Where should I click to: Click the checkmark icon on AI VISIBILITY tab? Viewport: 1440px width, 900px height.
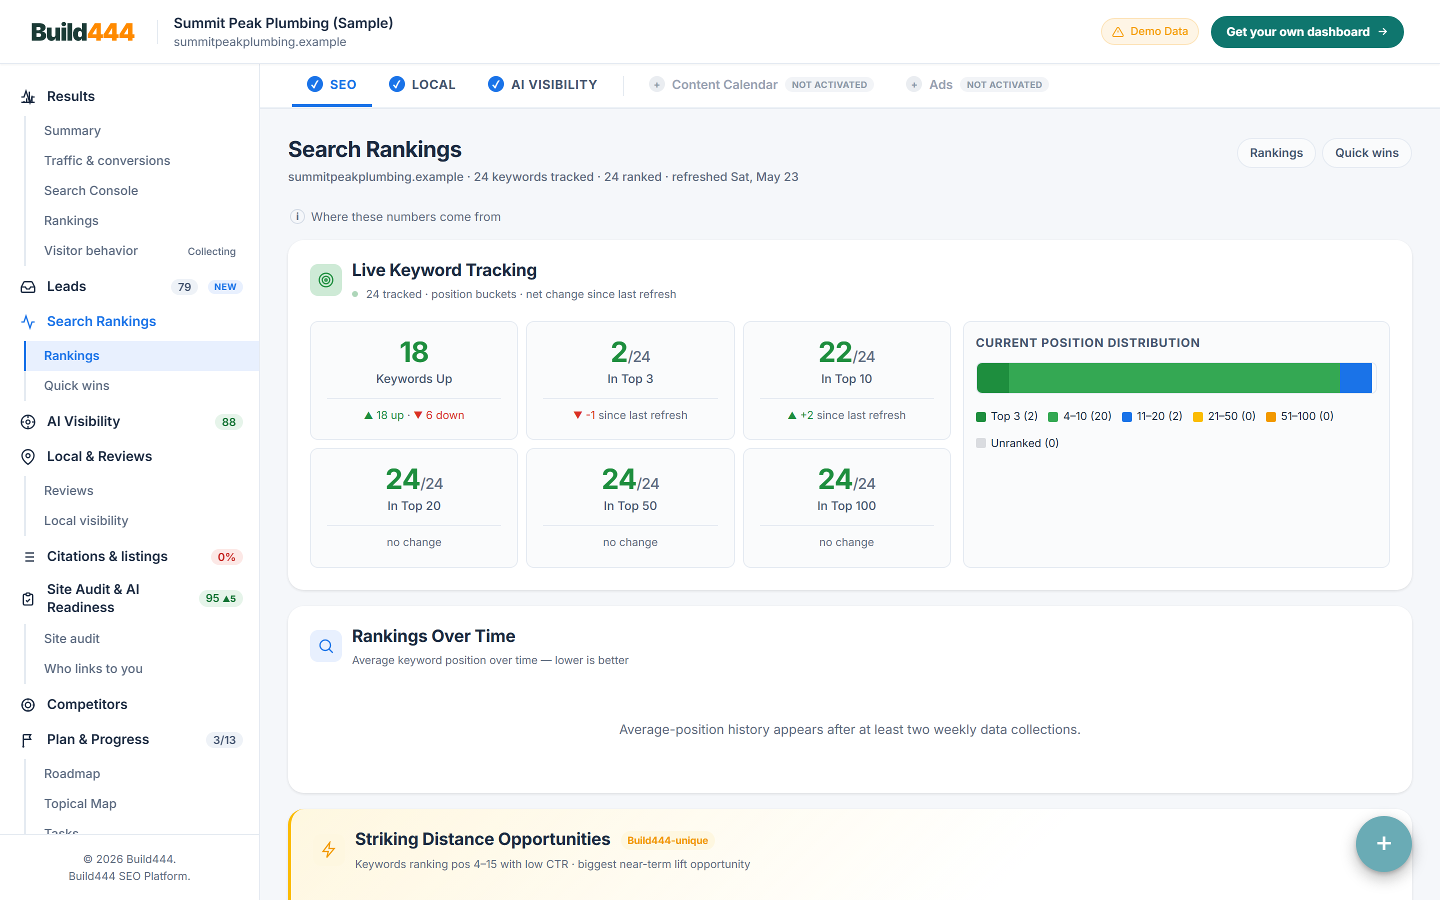point(495,84)
